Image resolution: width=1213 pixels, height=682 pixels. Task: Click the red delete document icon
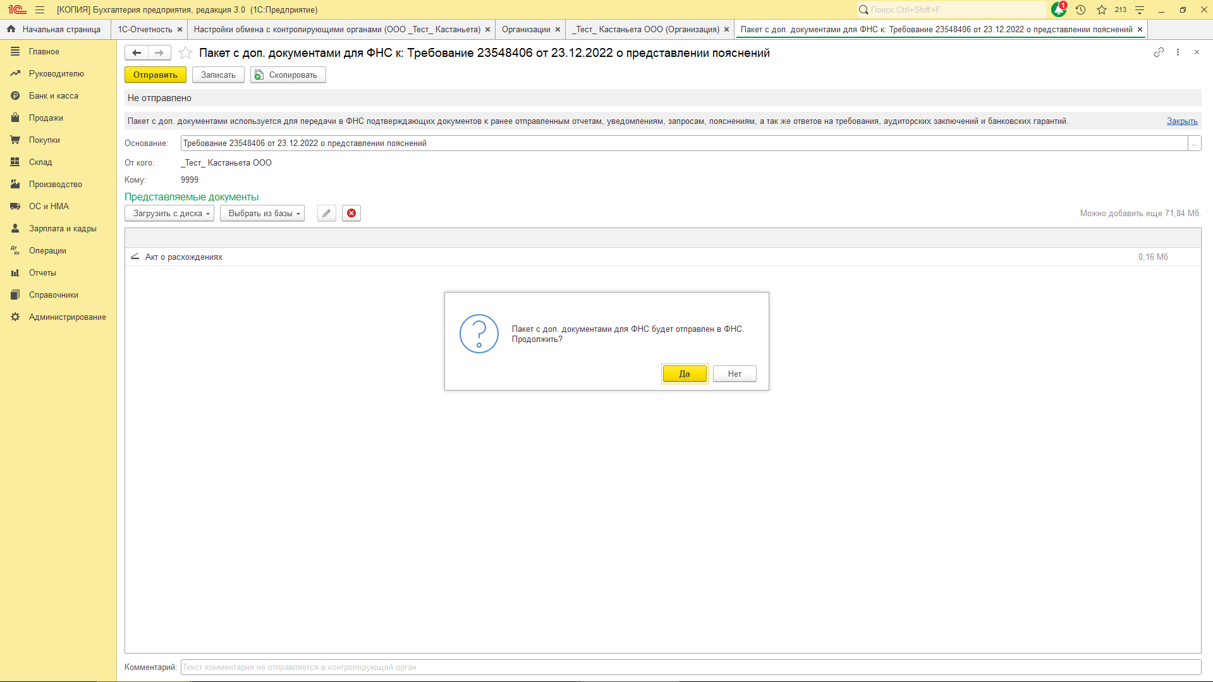pos(351,214)
